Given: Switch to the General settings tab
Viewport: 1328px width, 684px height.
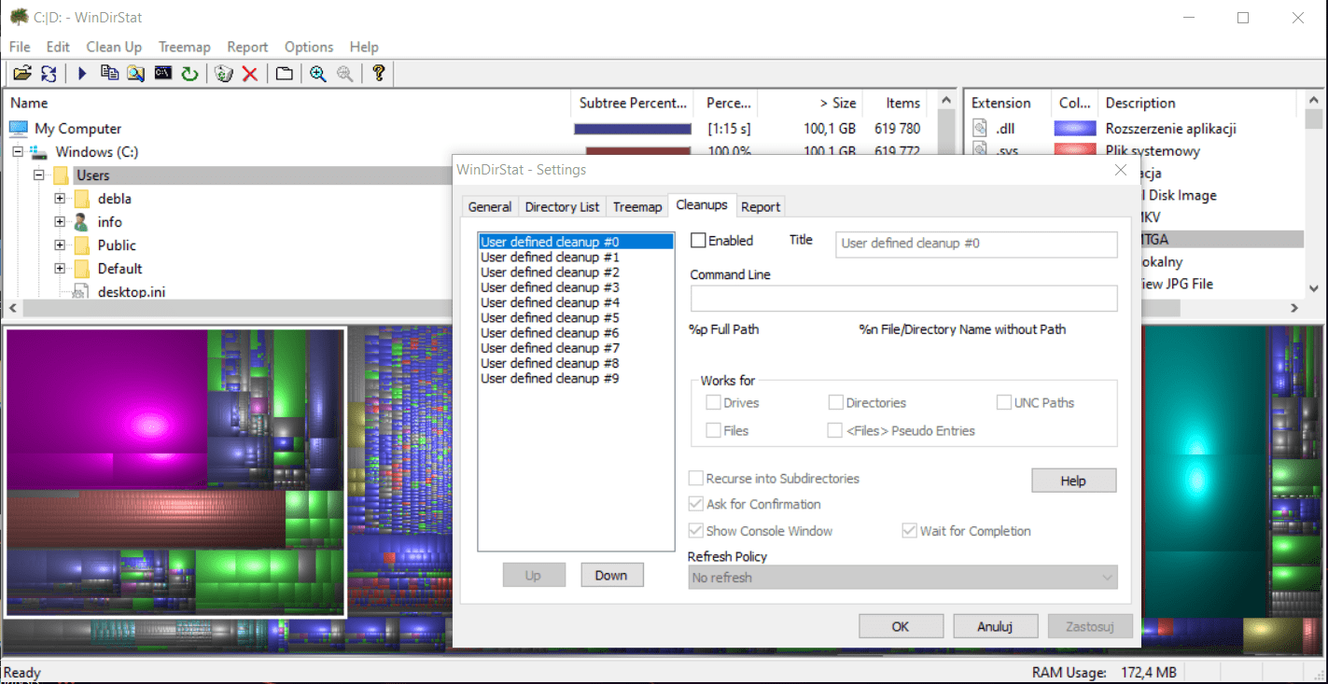Looking at the screenshot, I should point(490,207).
